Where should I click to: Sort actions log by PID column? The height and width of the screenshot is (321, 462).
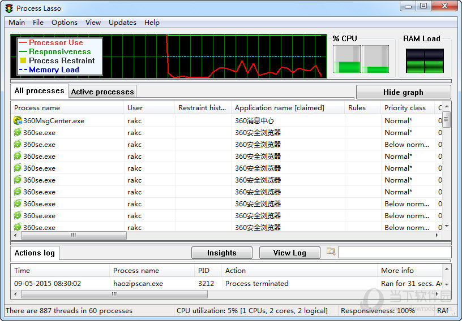click(x=208, y=271)
